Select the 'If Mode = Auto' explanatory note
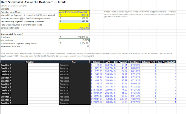This screenshot has width=186, height=114. coord(140,14)
